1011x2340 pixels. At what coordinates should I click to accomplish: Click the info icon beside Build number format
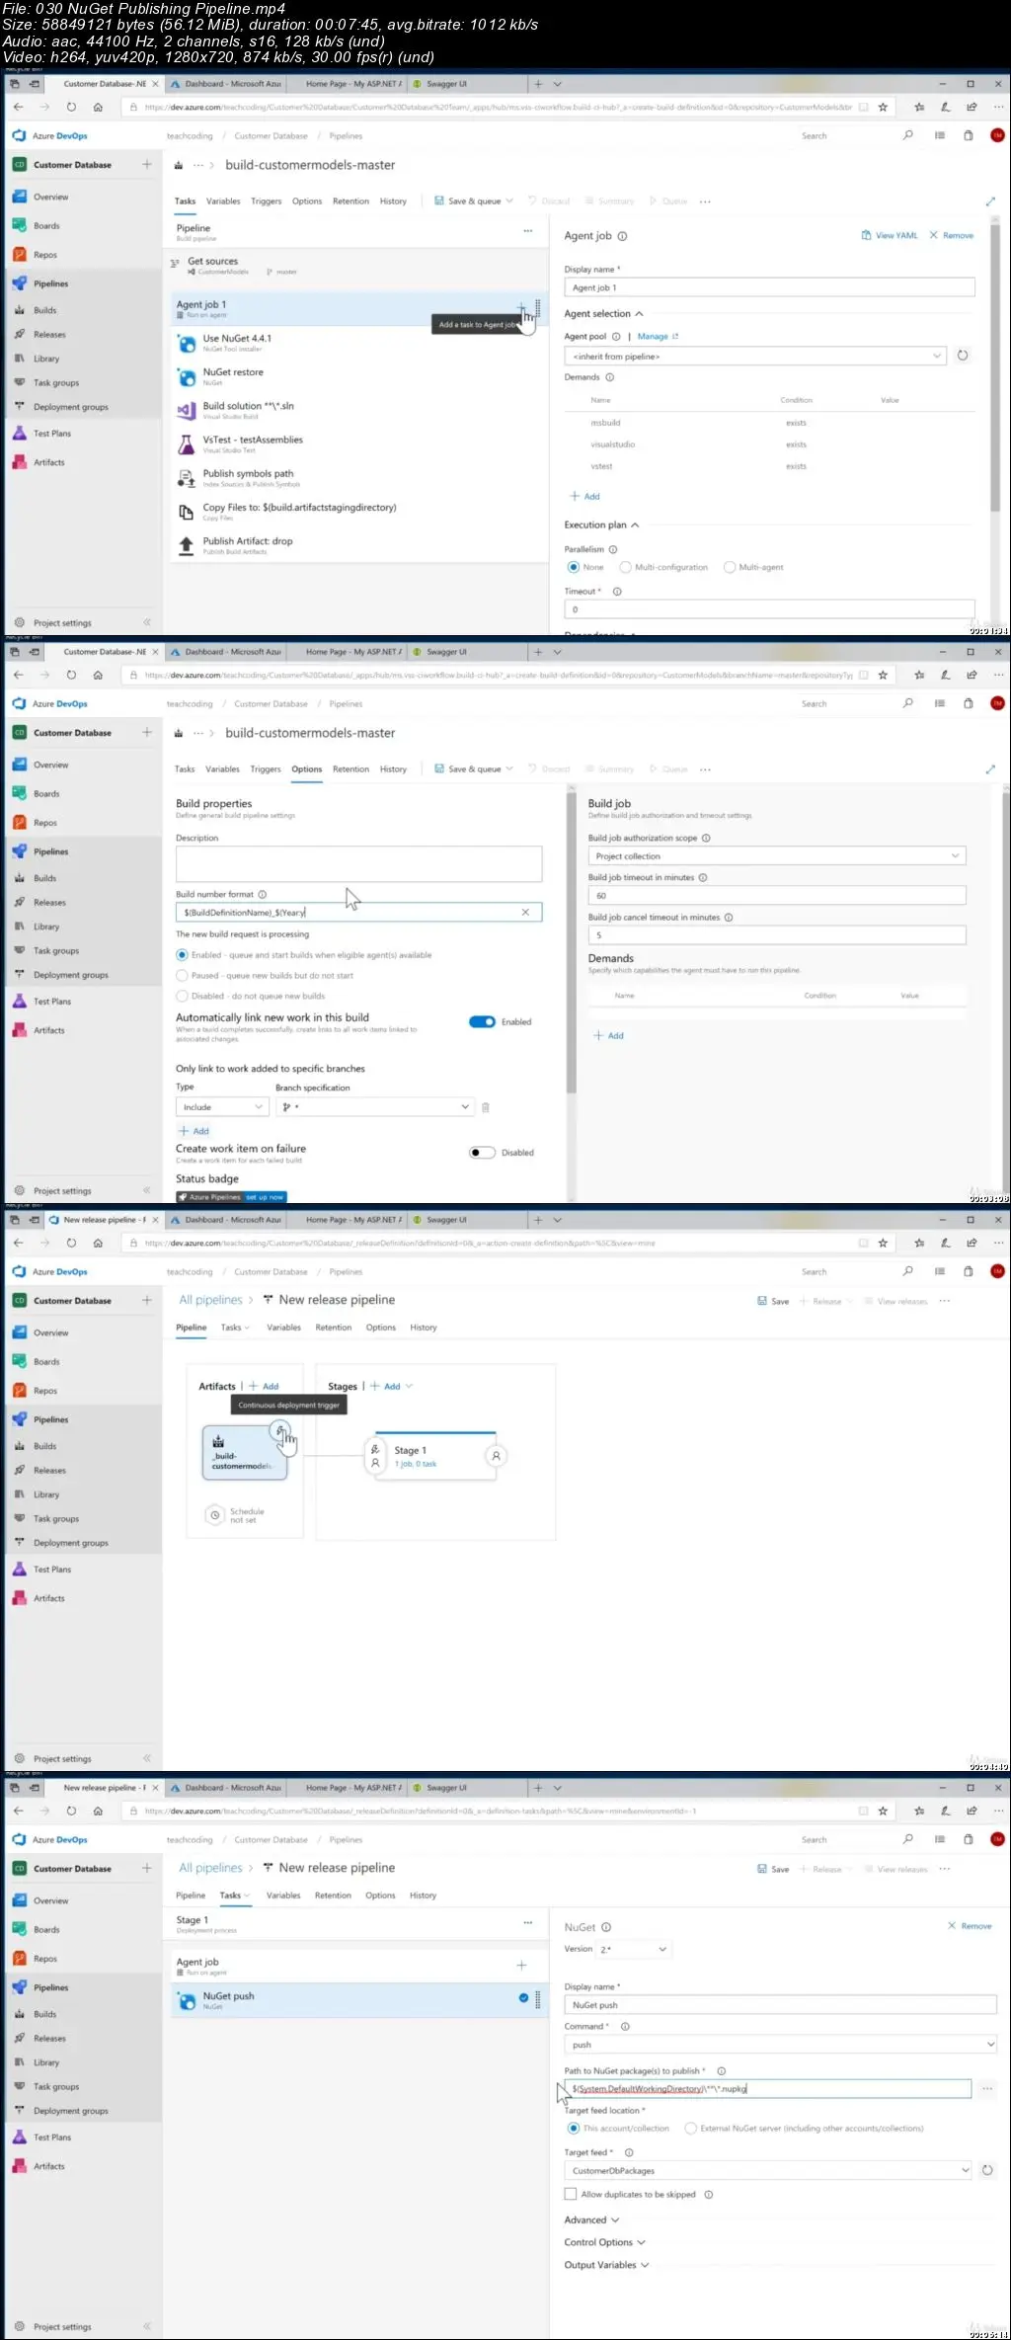263,894
